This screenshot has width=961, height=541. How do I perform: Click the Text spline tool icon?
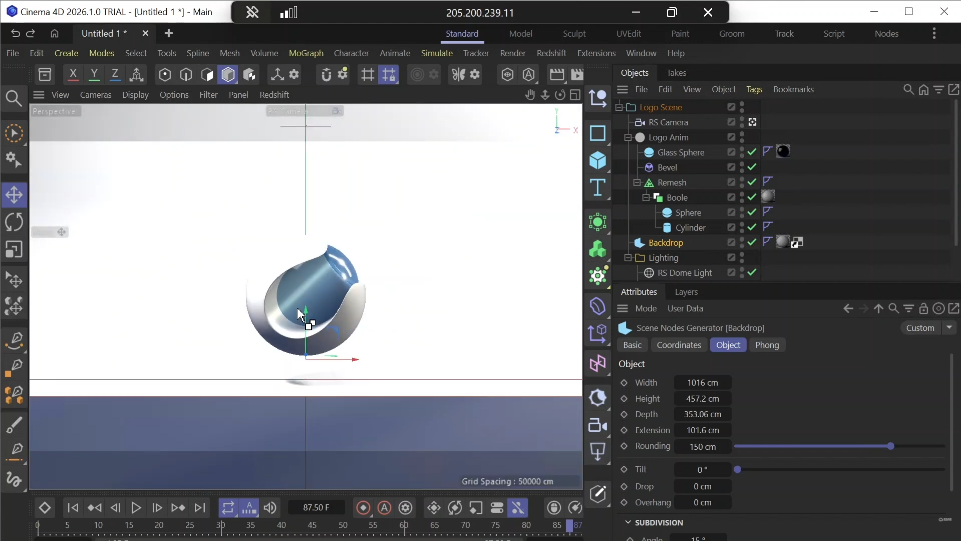(598, 187)
